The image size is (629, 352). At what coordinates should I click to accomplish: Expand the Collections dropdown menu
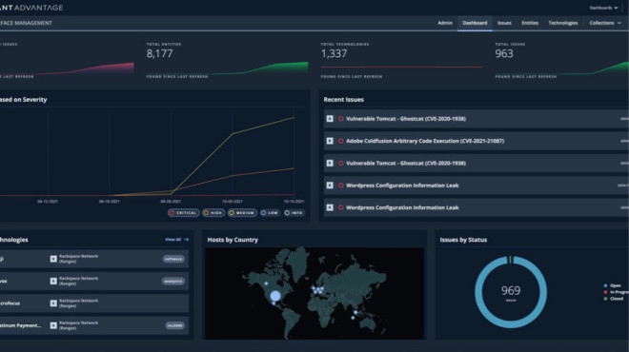pyautogui.click(x=605, y=23)
